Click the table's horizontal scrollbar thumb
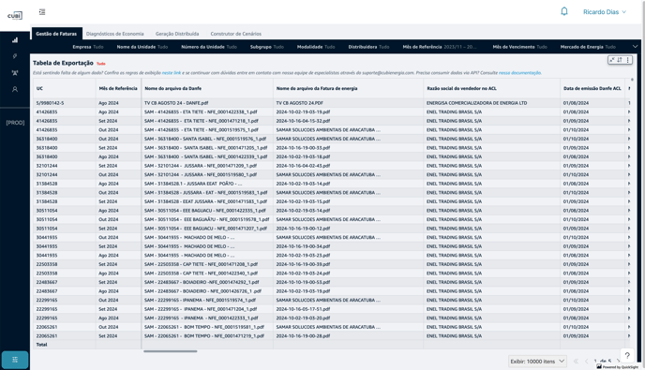645x370 pixels. point(170,351)
